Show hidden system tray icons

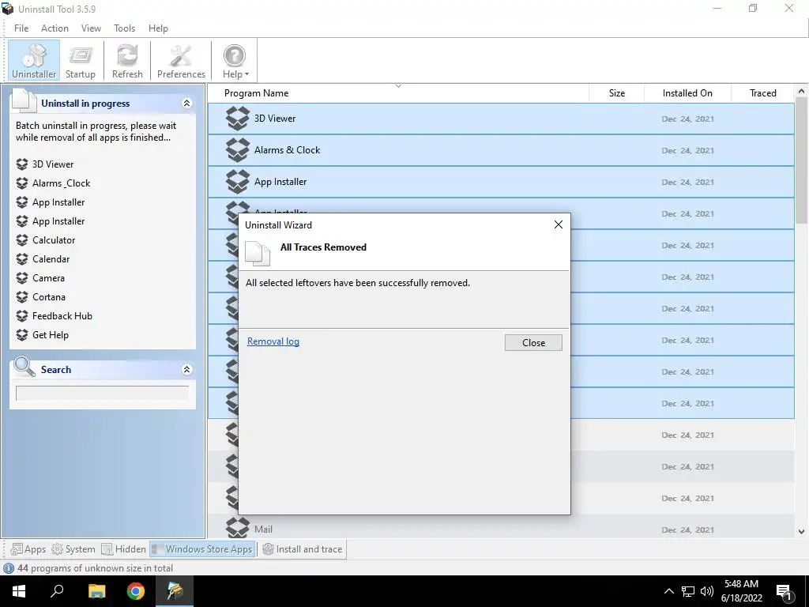coord(668,591)
